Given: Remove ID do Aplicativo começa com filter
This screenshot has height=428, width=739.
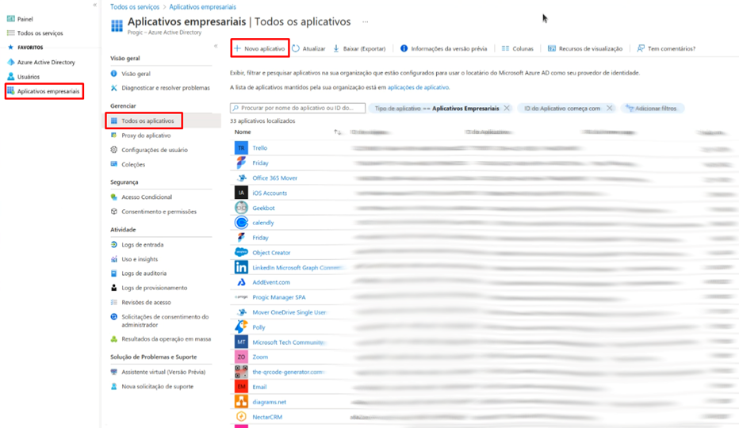Looking at the screenshot, I should (x=610, y=108).
